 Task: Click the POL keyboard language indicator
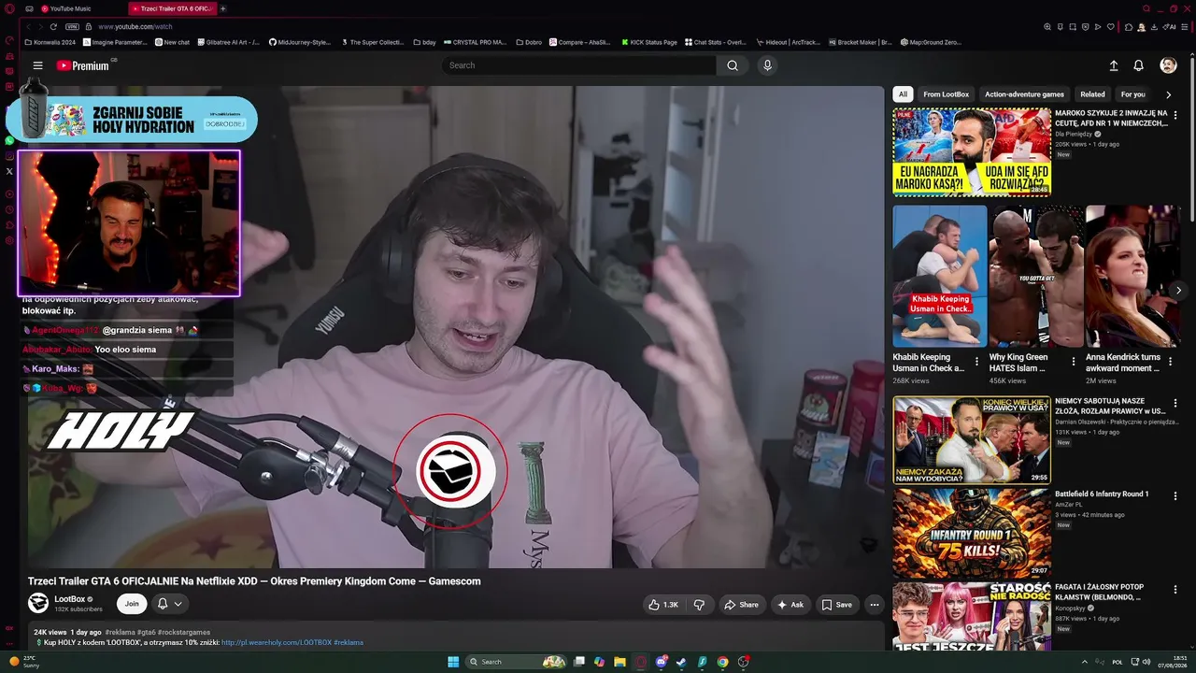(1118, 662)
